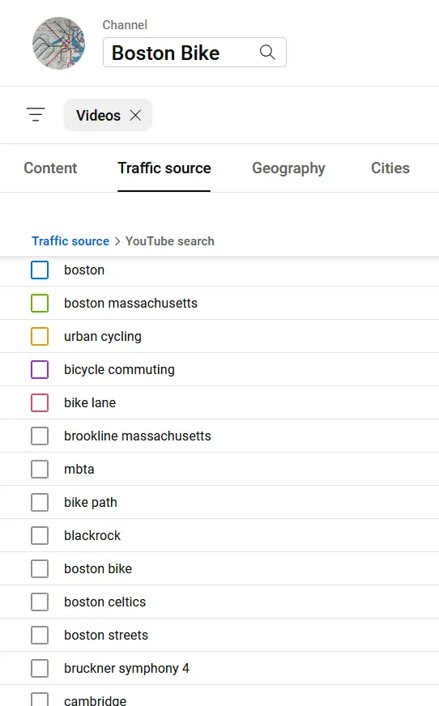Click the 'urban cycling' search term
Screen dimensions: 439x706
point(103,336)
